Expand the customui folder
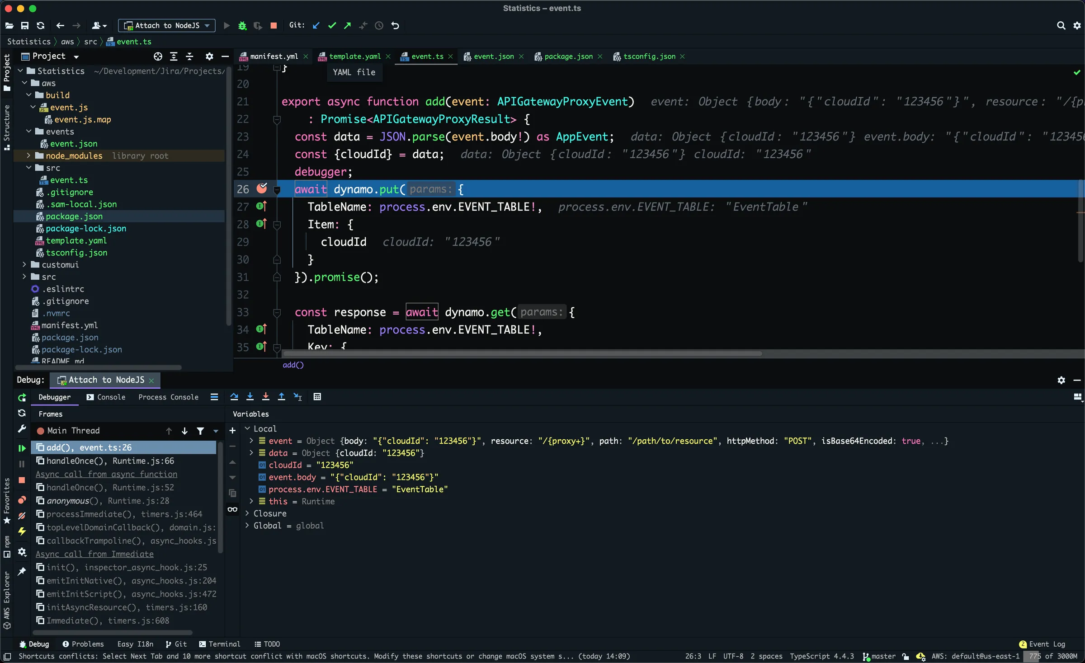The image size is (1085, 663). [24, 264]
